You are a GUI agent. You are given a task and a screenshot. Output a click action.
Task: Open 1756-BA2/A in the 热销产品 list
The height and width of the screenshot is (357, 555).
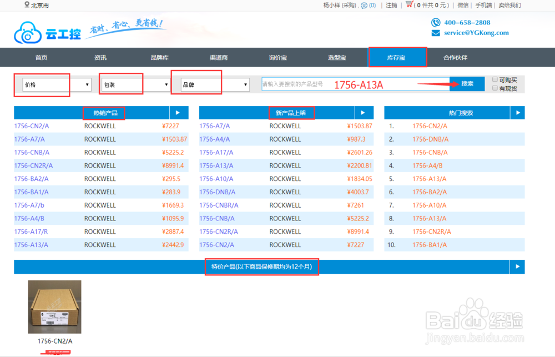[31, 179]
